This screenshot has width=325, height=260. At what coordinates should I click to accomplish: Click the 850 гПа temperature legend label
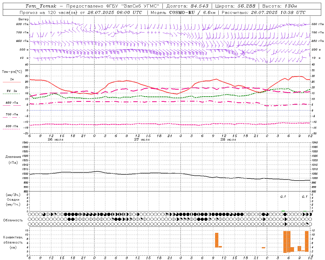click(12, 103)
